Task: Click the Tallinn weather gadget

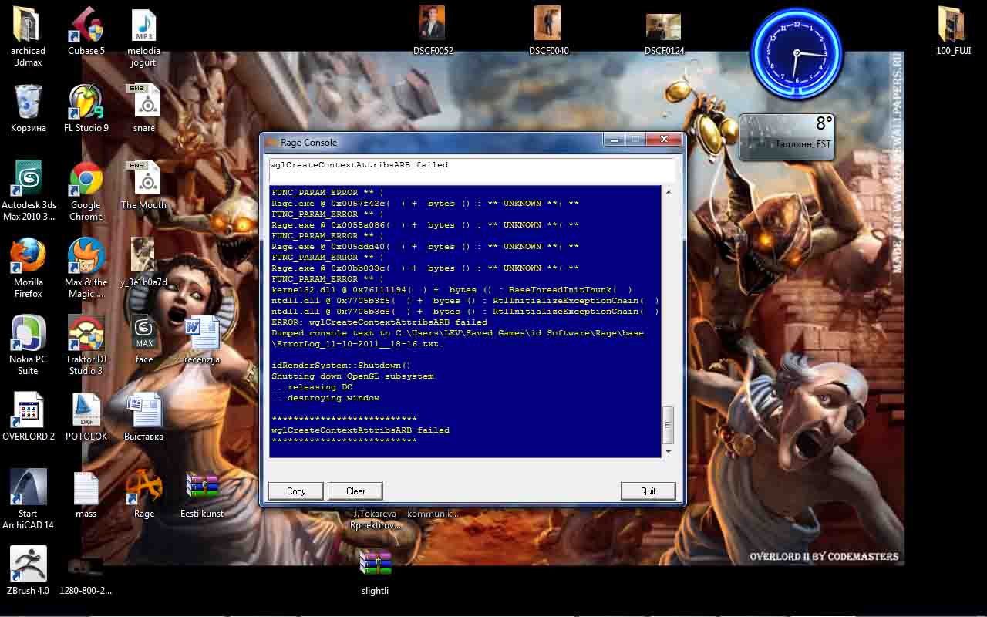Action: coord(788,136)
